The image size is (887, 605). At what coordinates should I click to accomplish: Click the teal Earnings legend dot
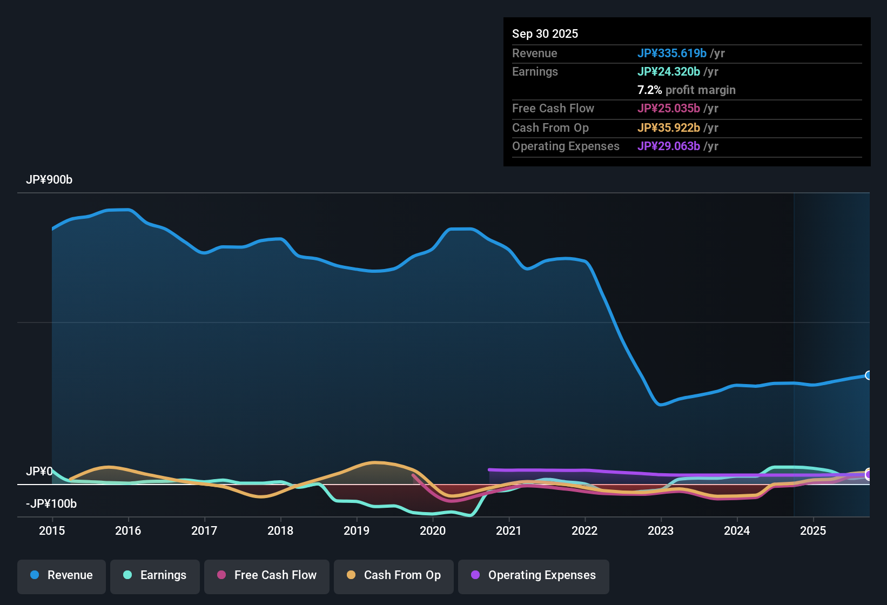point(127,575)
